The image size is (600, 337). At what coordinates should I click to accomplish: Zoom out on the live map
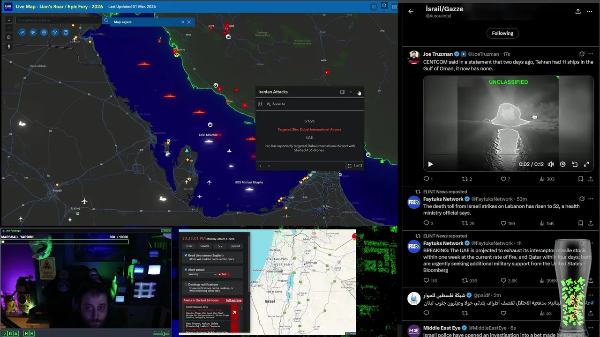[9, 28]
